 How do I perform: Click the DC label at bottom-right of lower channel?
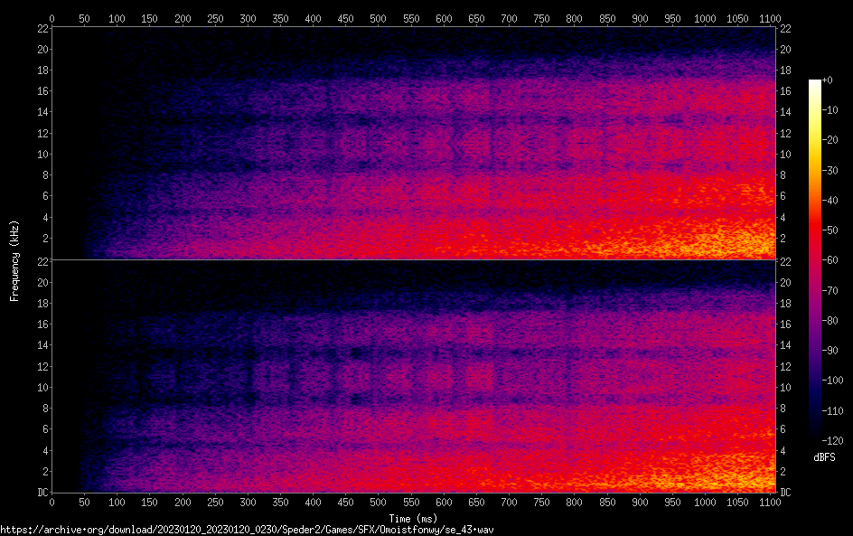[784, 493]
